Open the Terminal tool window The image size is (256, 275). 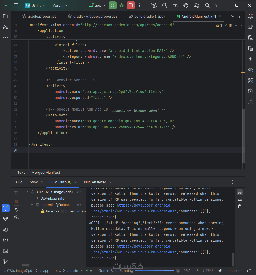pyautogui.click(x=5, y=251)
